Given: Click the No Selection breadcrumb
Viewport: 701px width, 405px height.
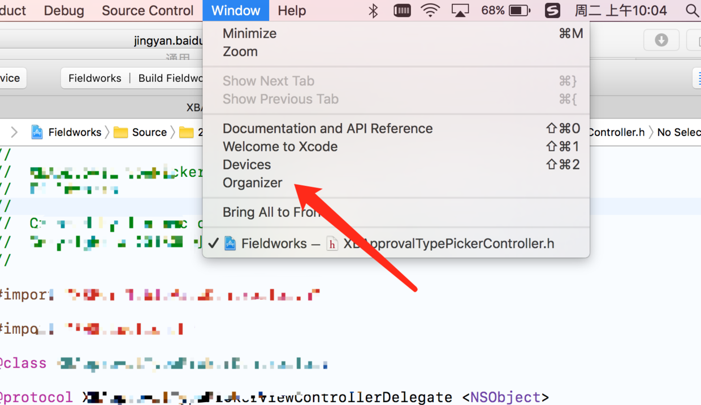Looking at the screenshot, I should [x=679, y=132].
